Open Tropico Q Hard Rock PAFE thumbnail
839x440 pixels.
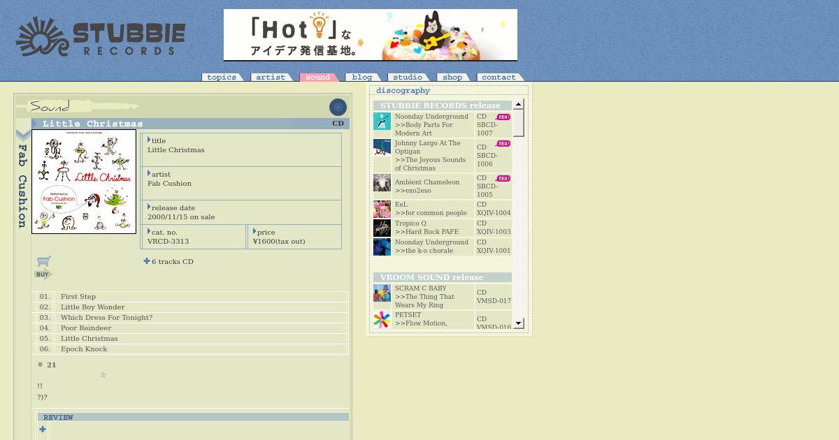coord(382,228)
